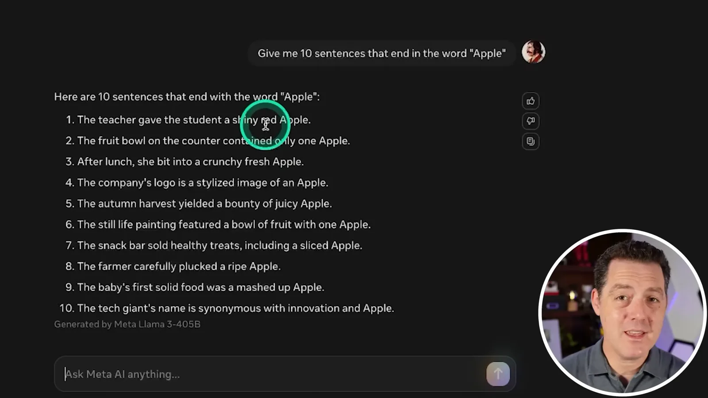Click sentence 'The autumn harvest yielded a bounty'

coord(204,203)
